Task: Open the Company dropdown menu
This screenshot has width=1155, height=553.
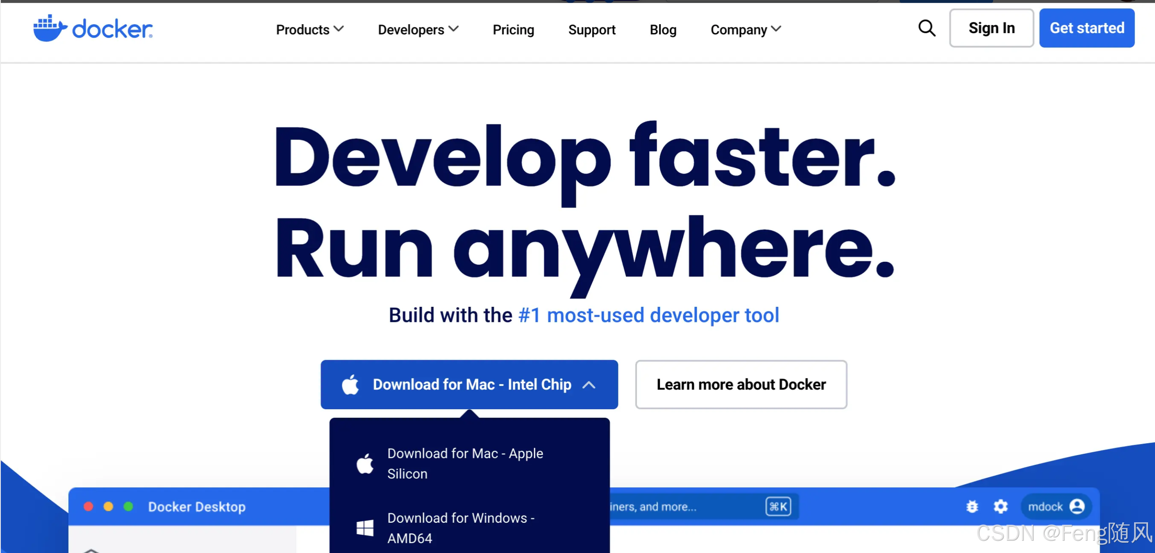Action: [746, 29]
